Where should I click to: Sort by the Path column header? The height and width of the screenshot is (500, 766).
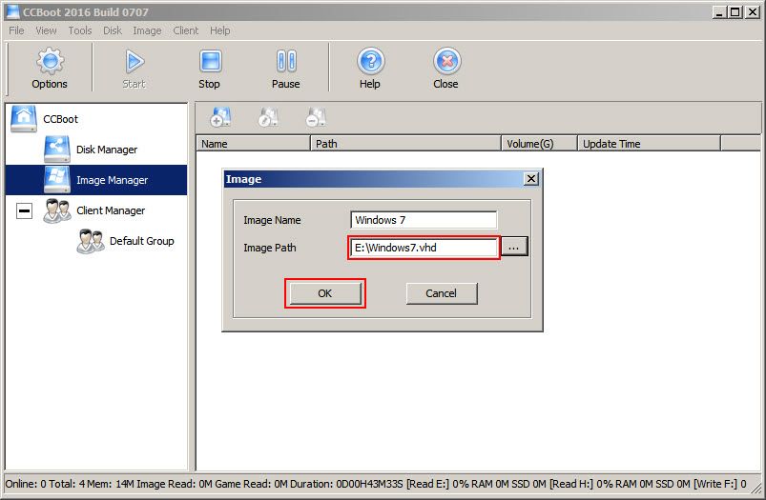405,144
